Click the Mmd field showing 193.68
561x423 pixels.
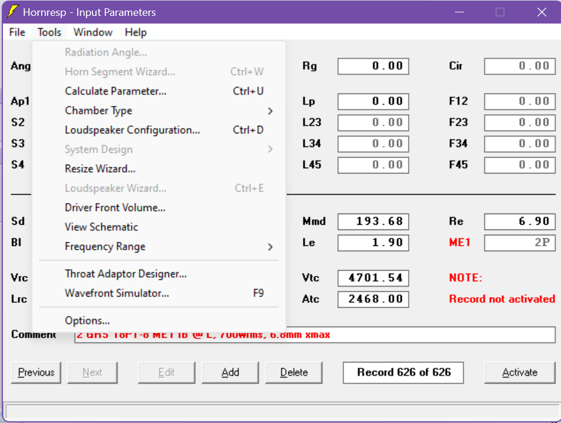pyautogui.click(x=373, y=222)
